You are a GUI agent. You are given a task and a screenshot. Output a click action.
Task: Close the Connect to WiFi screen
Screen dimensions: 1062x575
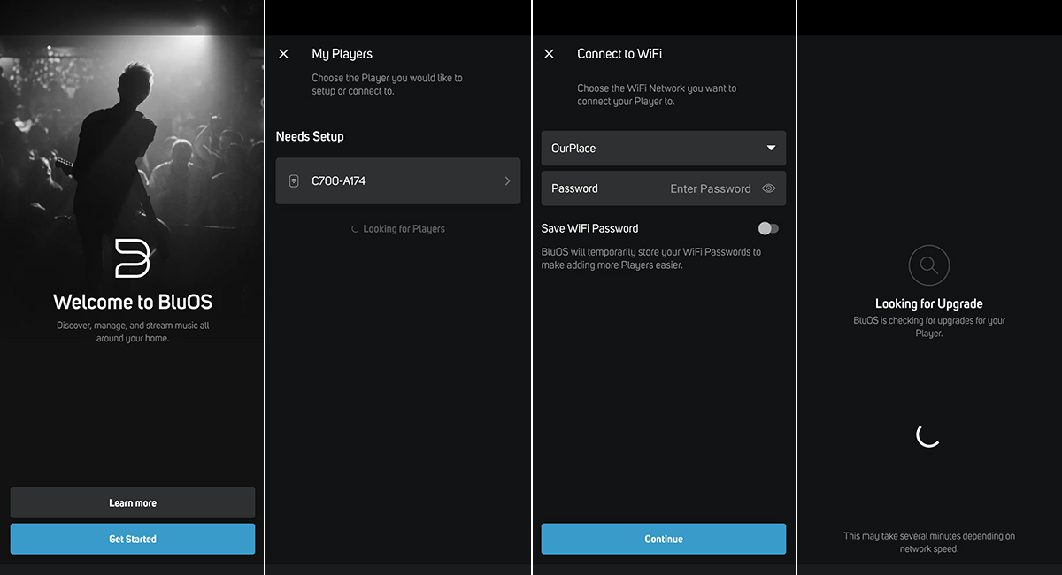click(549, 54)
